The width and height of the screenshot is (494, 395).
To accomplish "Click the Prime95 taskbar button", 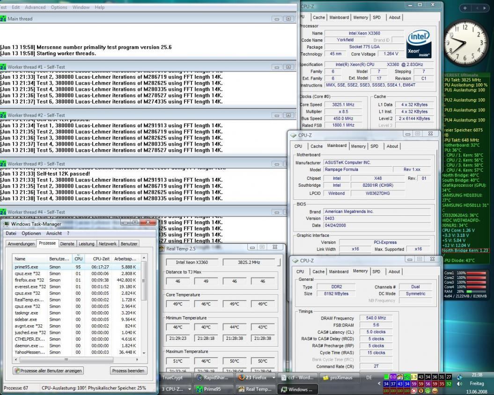I will point(212,389).
